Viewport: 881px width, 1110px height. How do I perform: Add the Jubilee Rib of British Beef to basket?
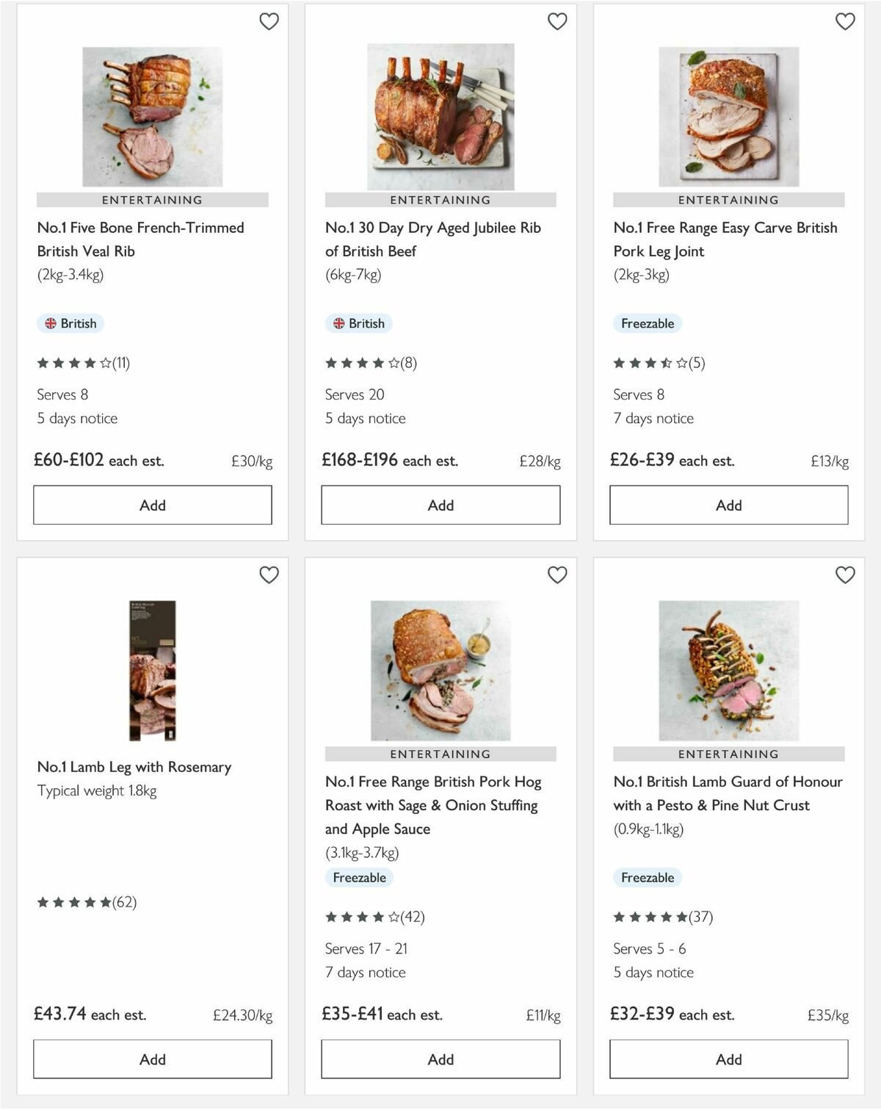(x=440, y=505)
